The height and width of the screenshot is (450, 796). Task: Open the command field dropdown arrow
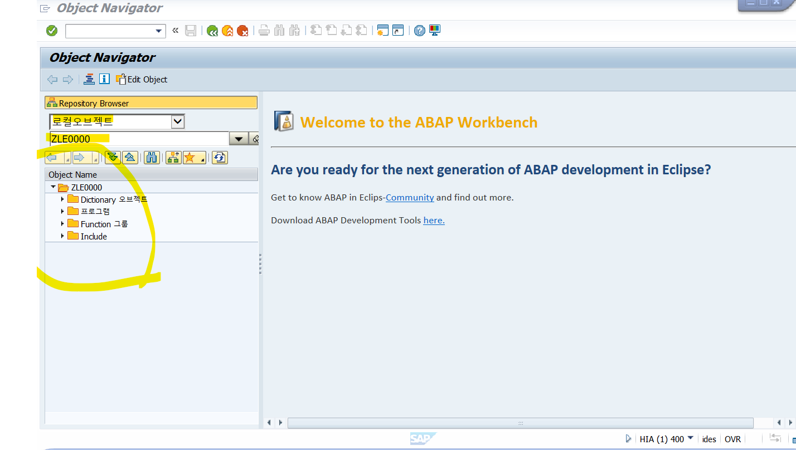click(159, 31)
